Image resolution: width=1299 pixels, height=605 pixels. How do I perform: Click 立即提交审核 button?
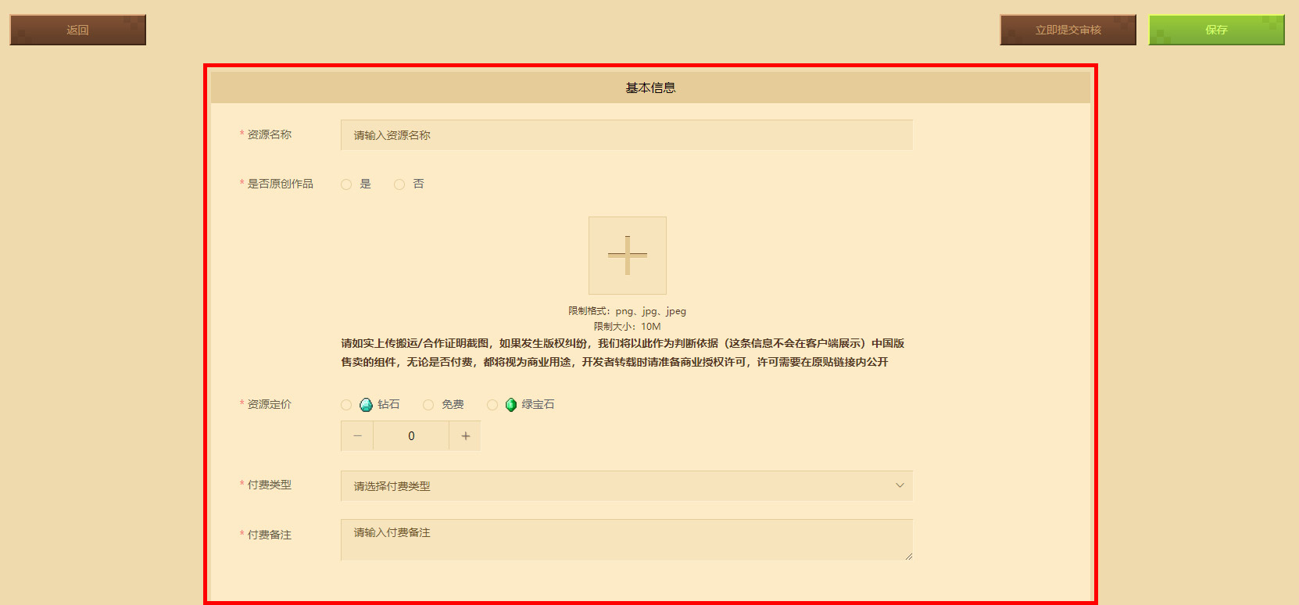[x=1068, y=30]
